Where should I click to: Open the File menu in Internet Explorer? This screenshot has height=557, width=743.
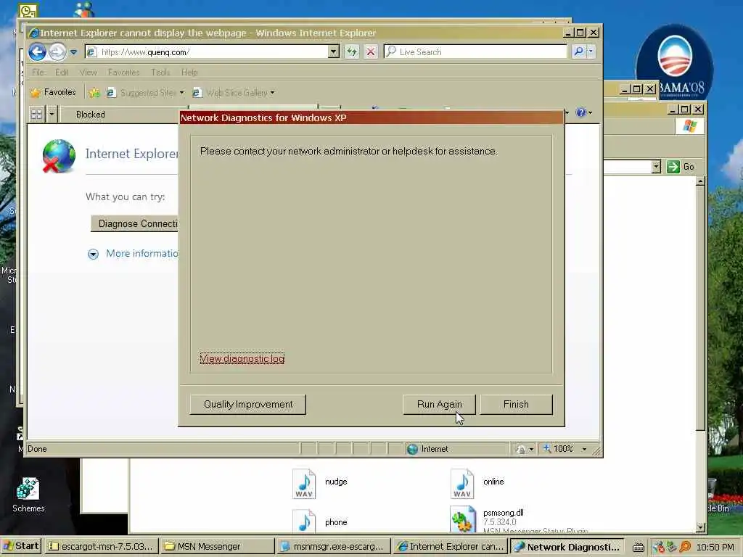[38, 73]
